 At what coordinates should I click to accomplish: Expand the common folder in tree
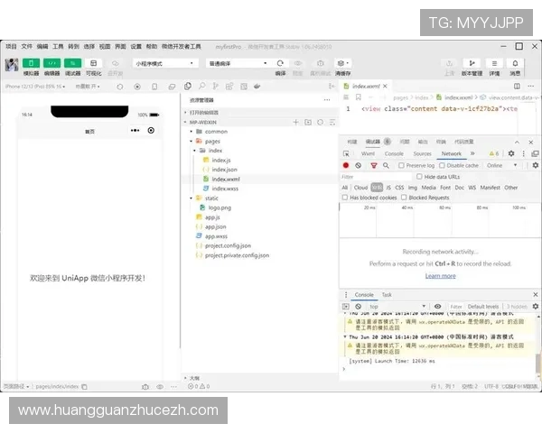coord(191,132)
